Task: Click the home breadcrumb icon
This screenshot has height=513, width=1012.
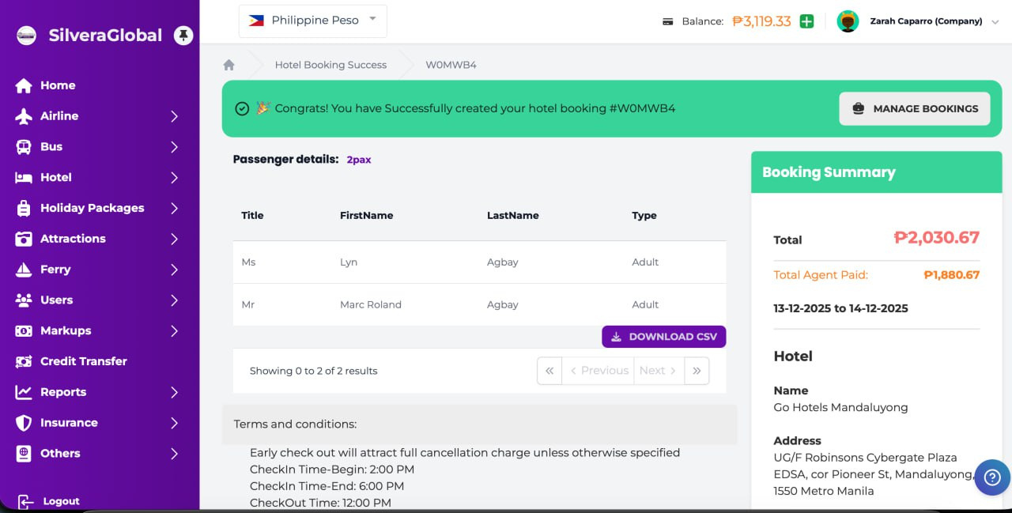Action: (x=229, y=65)
